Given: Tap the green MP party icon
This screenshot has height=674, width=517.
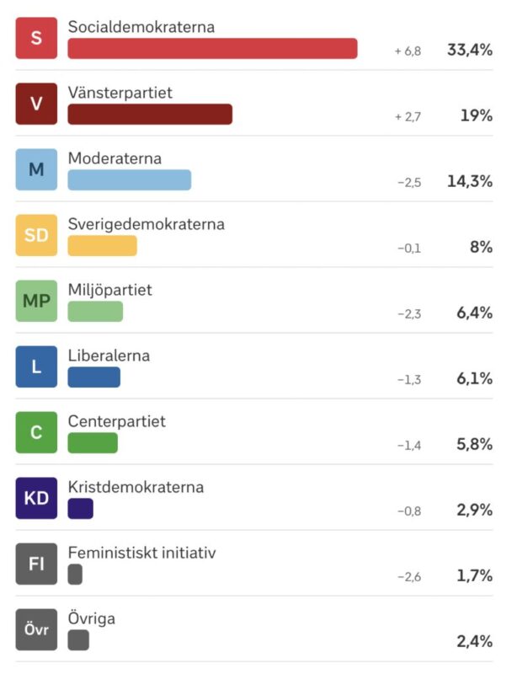Looking at the screenshot, I should (x=36, y=301).
